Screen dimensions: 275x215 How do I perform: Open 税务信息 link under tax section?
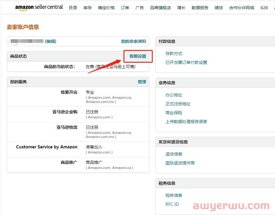(x=174, y=195)
